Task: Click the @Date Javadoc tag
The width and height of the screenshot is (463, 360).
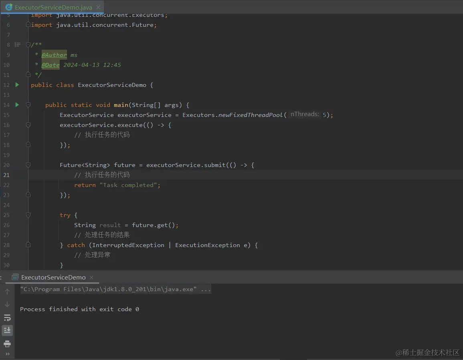Action: click(x=51, y=65)
